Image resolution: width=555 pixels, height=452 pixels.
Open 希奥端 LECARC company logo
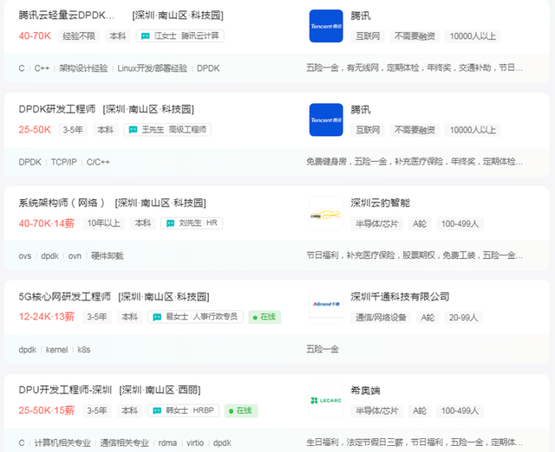(x=326, y=401)
